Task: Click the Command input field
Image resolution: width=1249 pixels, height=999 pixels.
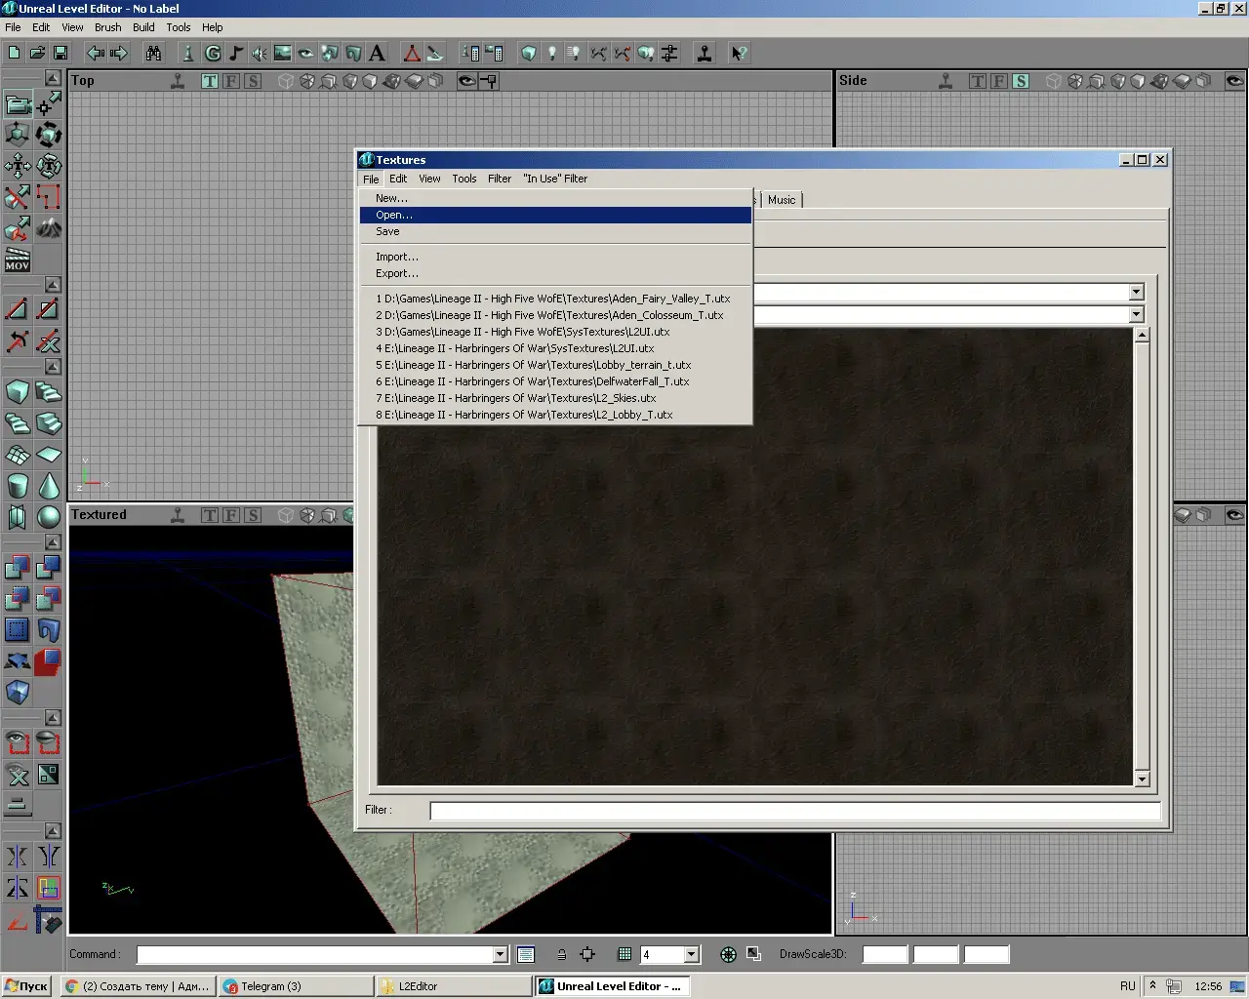Action: coord(315,954)
